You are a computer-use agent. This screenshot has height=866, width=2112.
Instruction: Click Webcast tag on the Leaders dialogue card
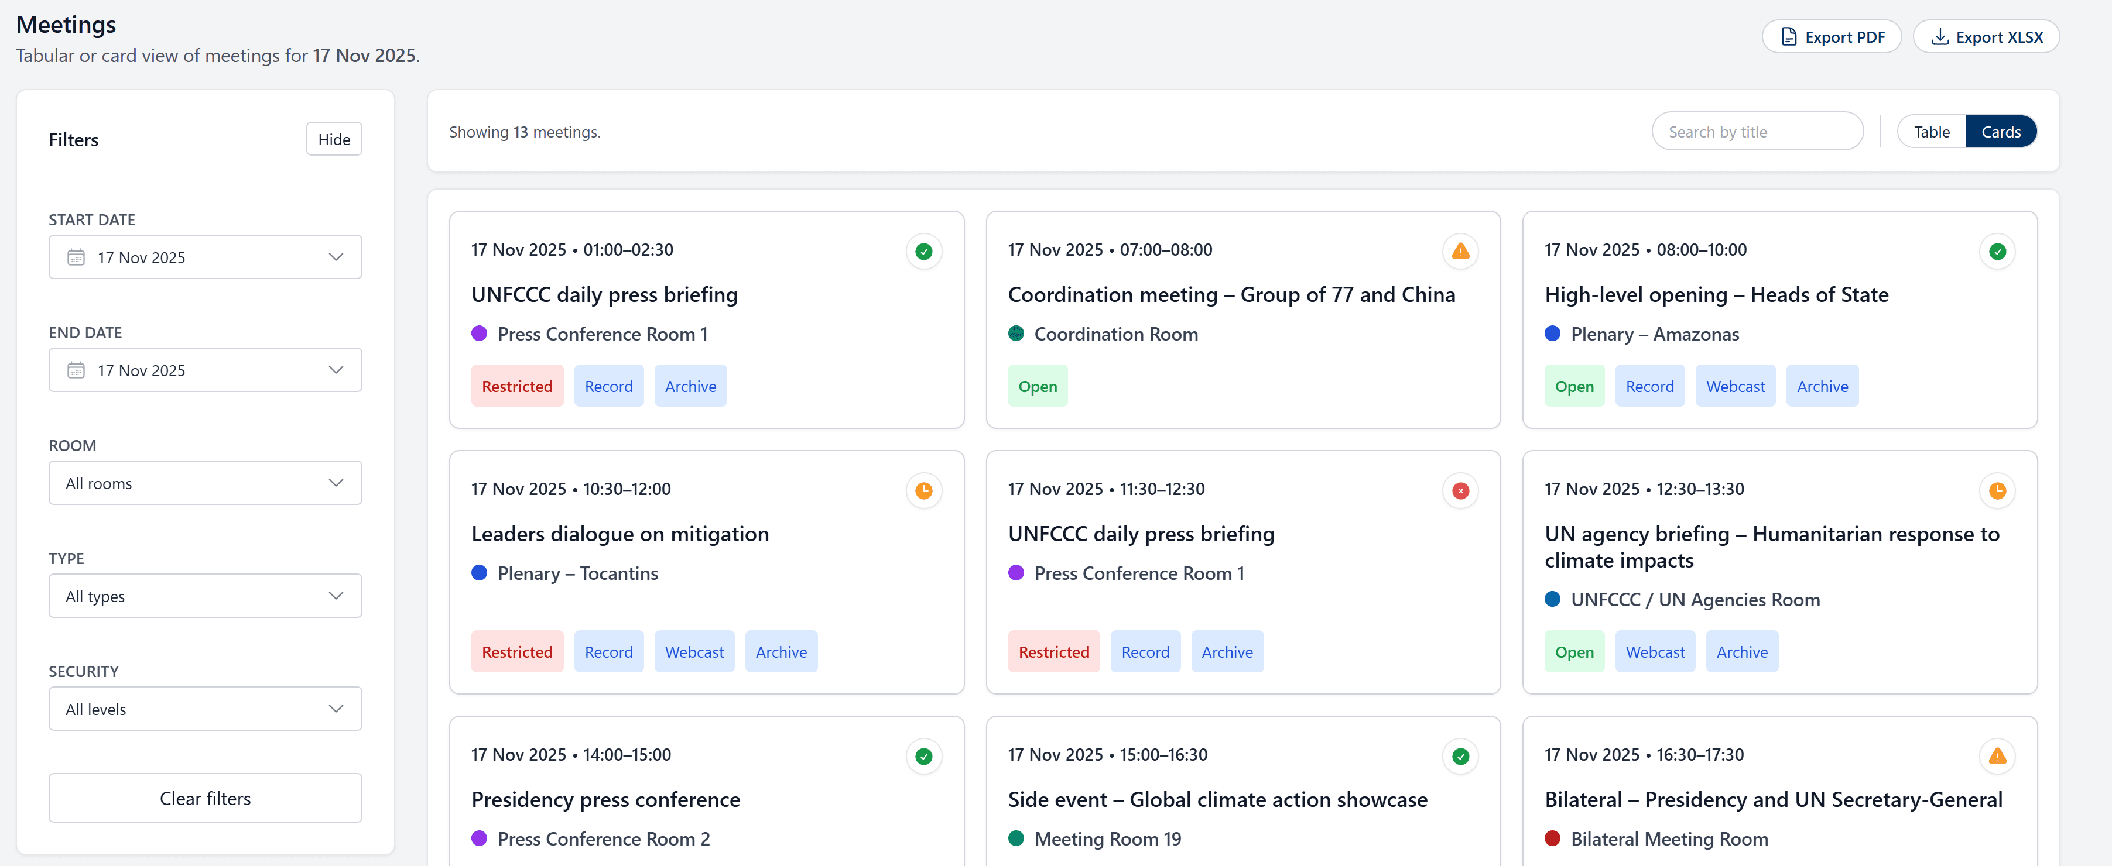pos(694,651)
